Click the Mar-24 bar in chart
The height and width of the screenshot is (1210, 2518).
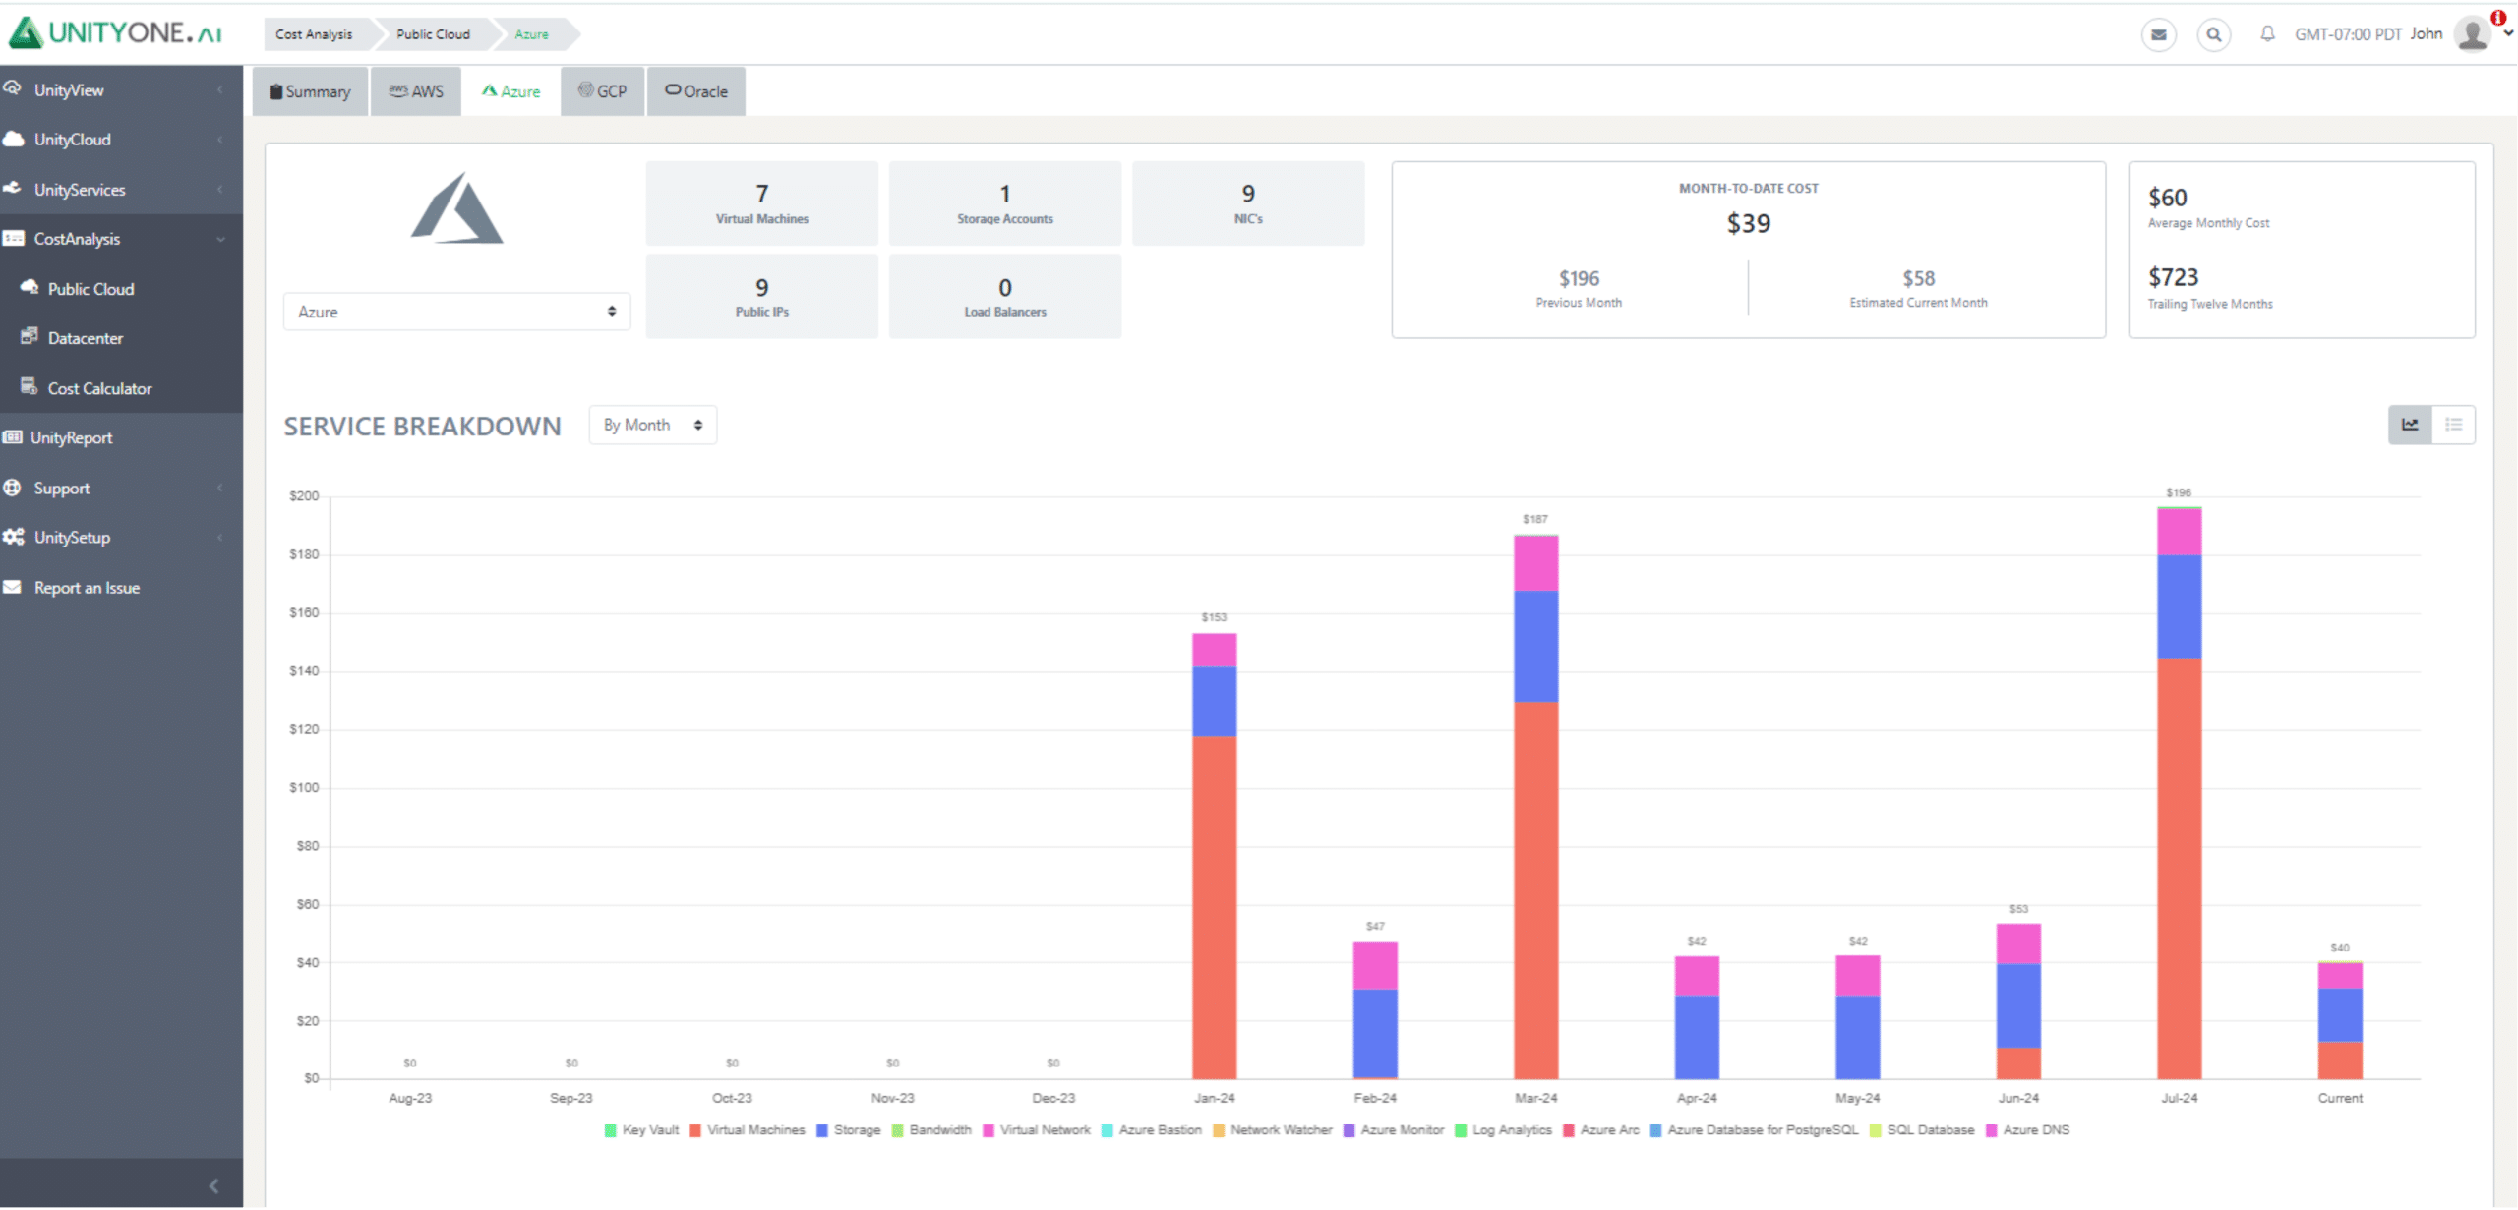pos(1535,807)
